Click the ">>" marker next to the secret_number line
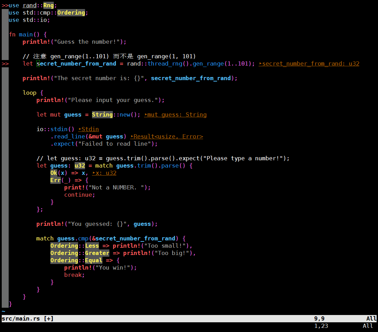This screenshot has width=378, height=332. click(x=5, y=63)
